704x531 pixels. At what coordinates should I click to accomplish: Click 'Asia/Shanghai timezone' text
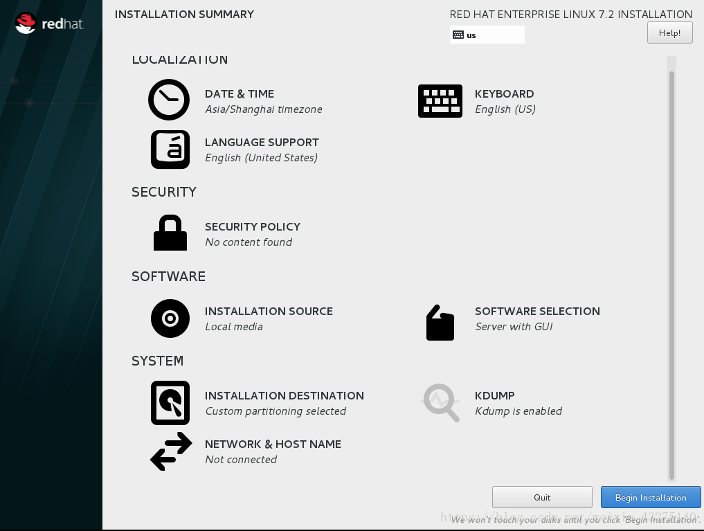264,109
